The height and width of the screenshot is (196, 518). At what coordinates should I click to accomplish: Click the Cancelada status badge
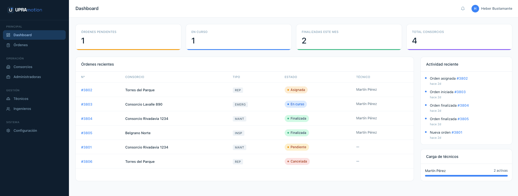[x=297, y=161]
